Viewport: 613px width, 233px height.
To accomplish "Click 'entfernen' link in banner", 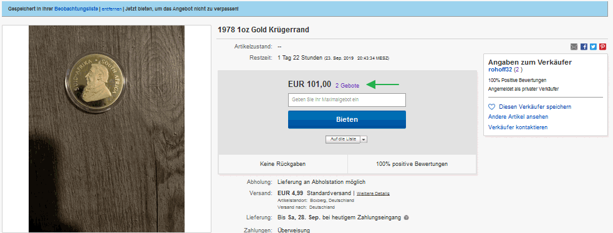I will [112, 9].
